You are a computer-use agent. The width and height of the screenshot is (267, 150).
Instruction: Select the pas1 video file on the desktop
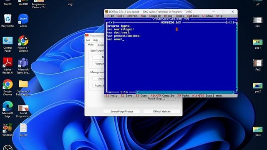[x=258, y=22]
